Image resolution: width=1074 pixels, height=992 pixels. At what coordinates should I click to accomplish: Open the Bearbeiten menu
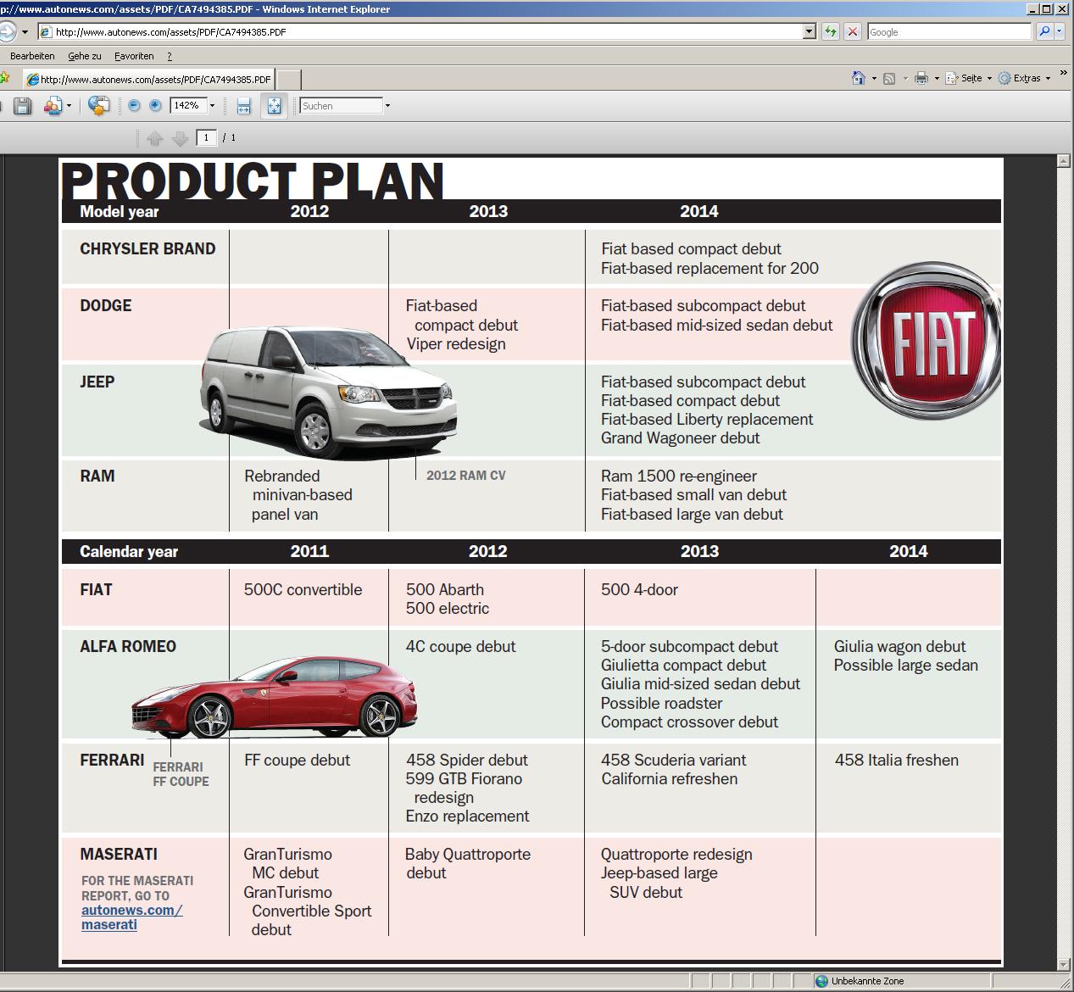point(32,56)
